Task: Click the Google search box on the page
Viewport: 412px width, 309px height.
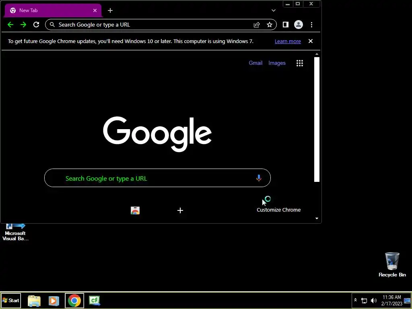Action: click(x=157, y=178)
